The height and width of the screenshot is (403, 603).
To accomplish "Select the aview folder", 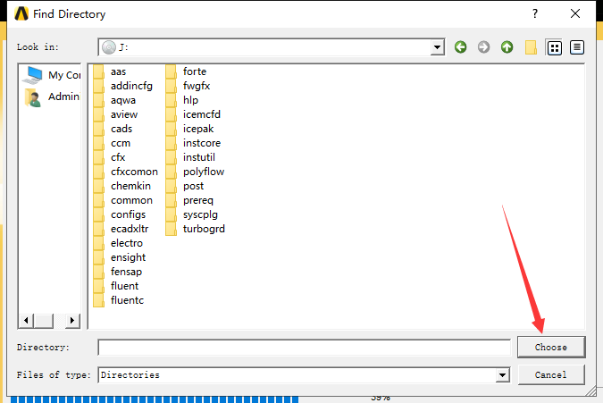I will pos(115,114).
